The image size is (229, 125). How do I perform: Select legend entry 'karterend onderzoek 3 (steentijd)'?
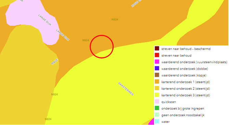coord(186,95)
